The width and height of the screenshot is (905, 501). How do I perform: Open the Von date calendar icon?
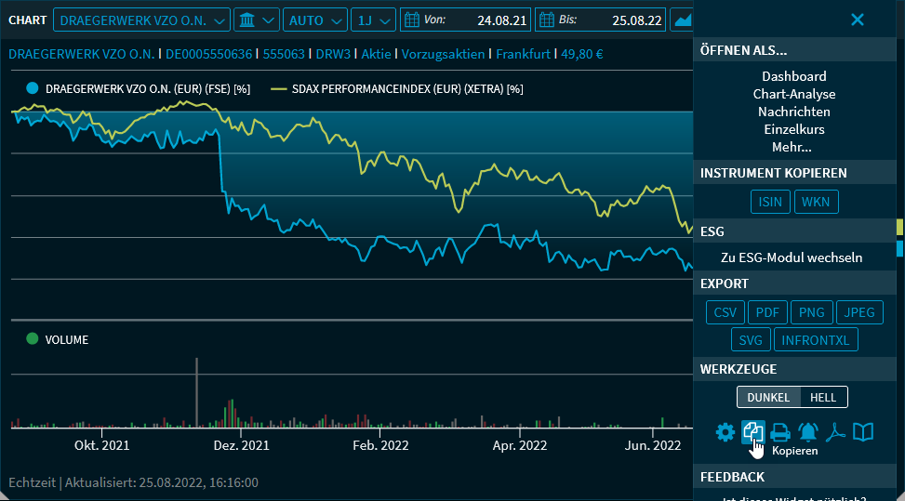click(x=411, y=20)
